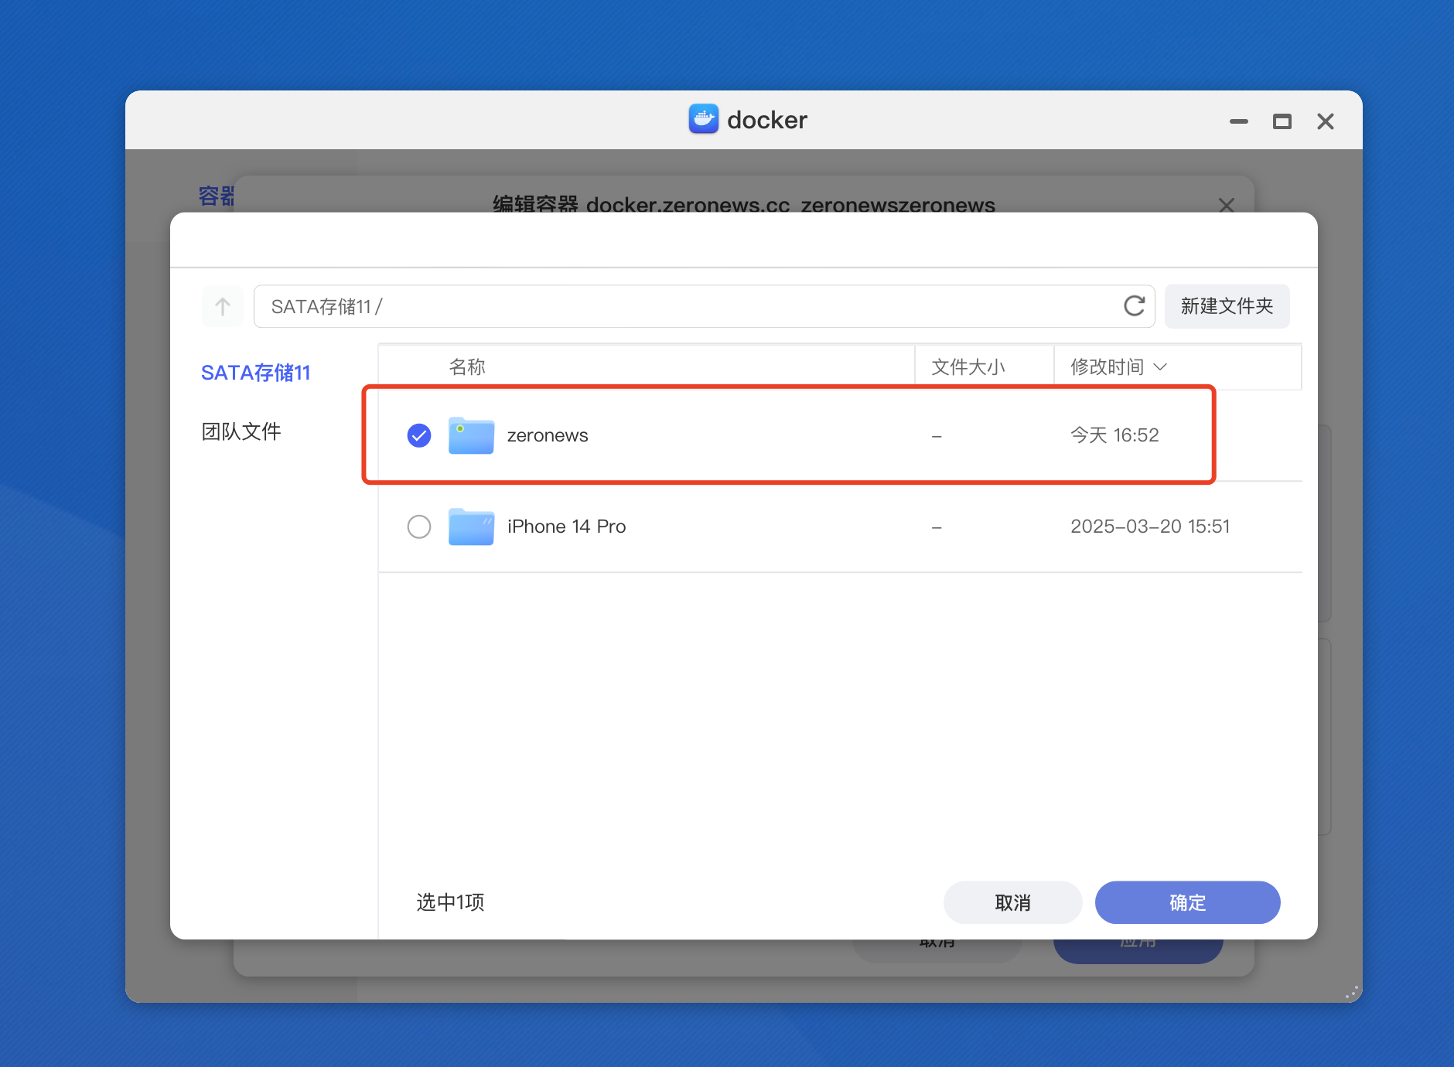
Task: Confirm selection with 确定
Action: point(1187,902)
